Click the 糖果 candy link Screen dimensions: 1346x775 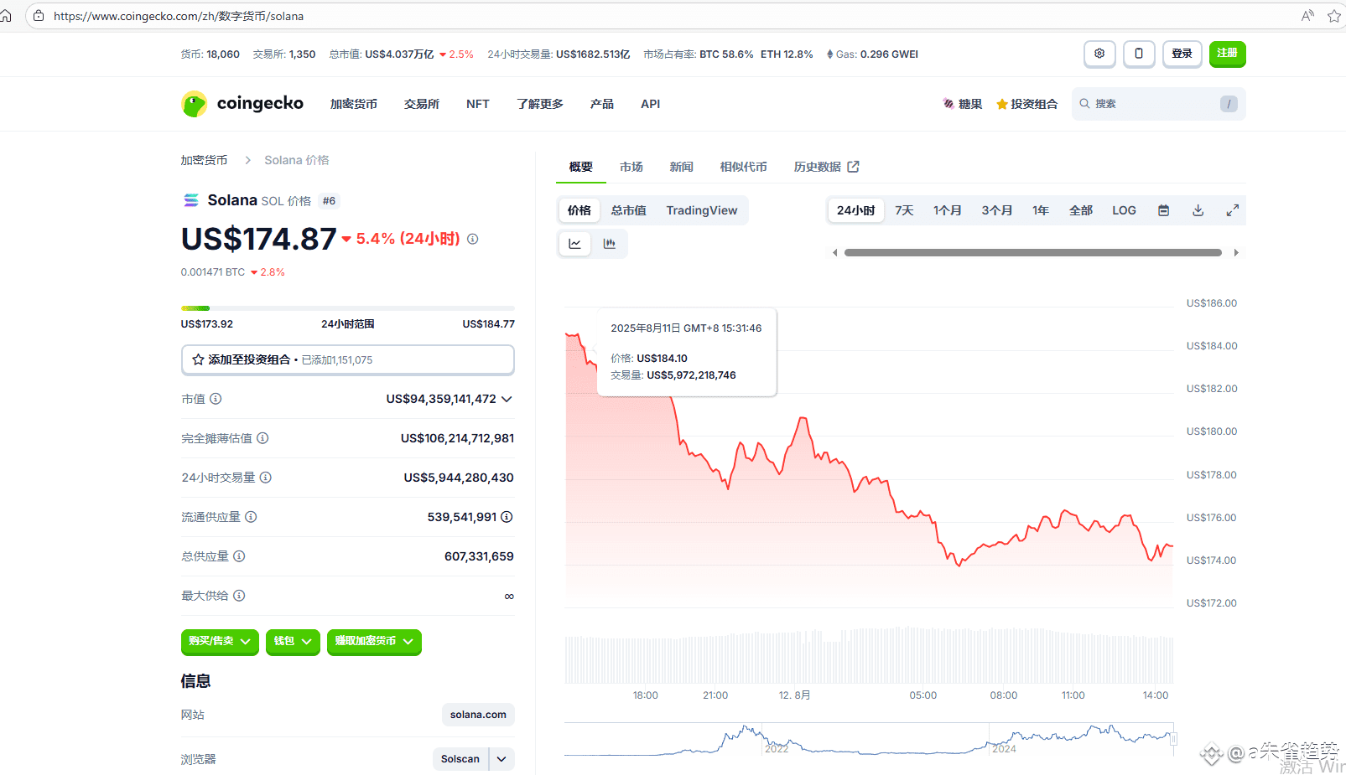(x=962, y=104)
